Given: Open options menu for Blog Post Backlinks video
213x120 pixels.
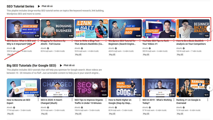Looking at the screenshot, I should coord(106,41).
